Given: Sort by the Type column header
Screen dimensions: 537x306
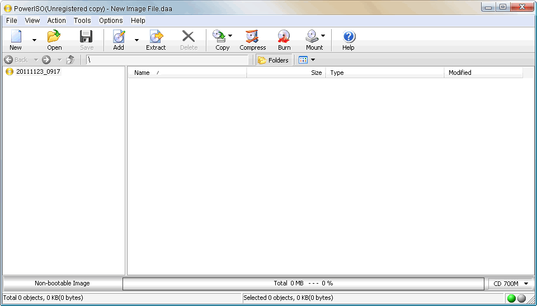Looking at the screenshot, I should (385, 73).
